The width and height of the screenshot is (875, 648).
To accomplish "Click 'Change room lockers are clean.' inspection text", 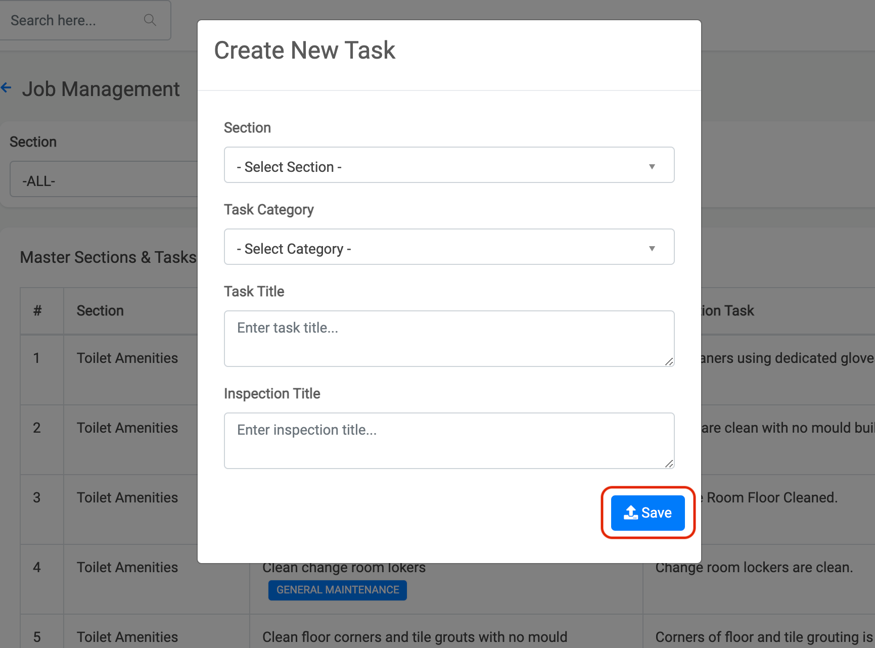I will tap(754, 568).
